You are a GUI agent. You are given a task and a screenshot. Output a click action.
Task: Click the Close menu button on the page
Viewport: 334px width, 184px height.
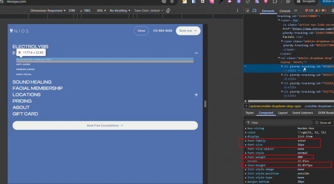141,30
